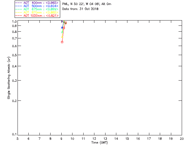Click the x-axis tick label 7
Screen dimensions: 187x150
click(x=39, y=139)
